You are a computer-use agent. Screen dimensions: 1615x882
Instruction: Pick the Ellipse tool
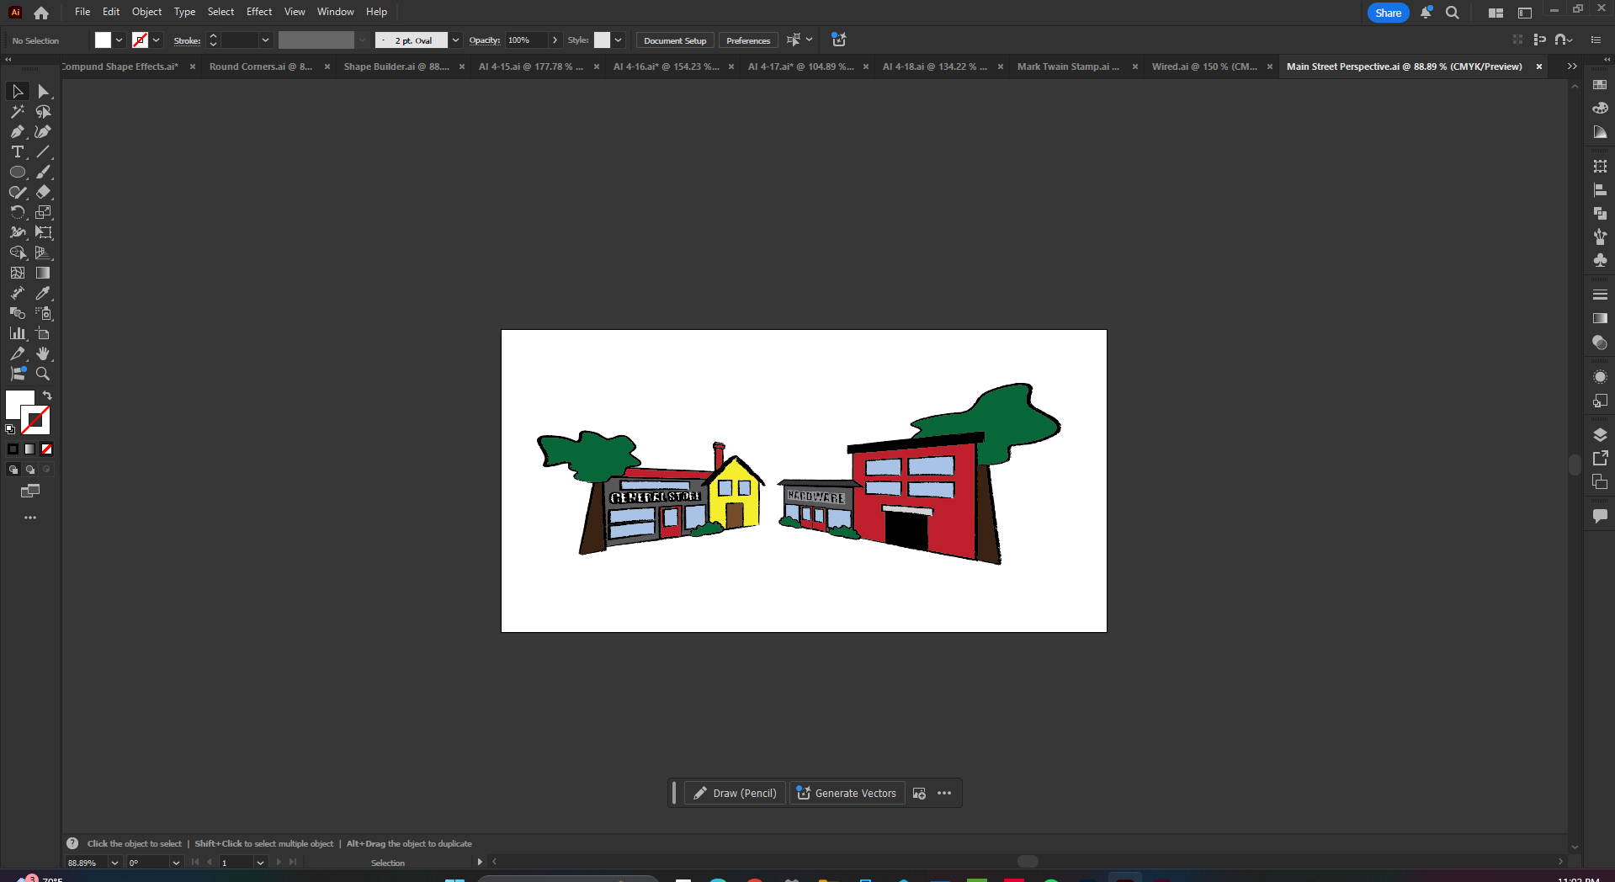tap(17, 172)
